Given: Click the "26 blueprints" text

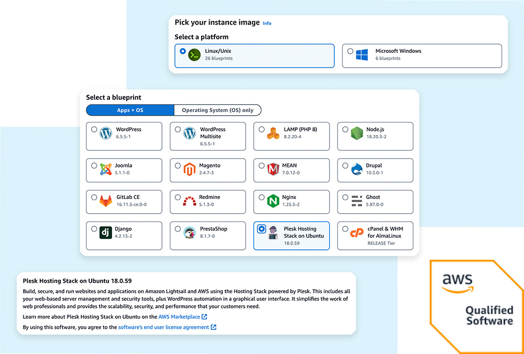Looking at the screenshot, I should [219, 59].
